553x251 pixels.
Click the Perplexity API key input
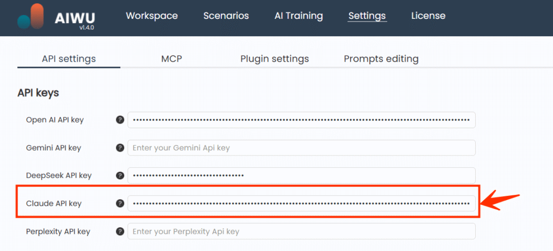click(x=301, y=232)
